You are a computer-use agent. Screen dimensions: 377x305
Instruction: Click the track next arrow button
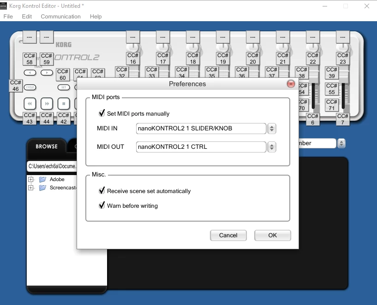click(x=47, y=72)
